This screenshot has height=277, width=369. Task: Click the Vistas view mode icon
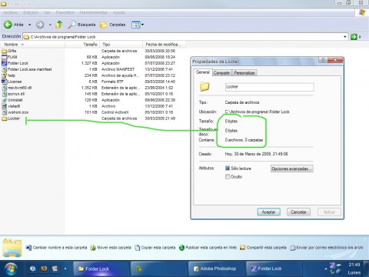tap(135, 25)
